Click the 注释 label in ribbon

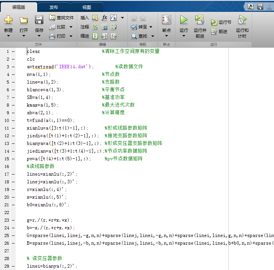pyautogui.click(x=85, y=27)
